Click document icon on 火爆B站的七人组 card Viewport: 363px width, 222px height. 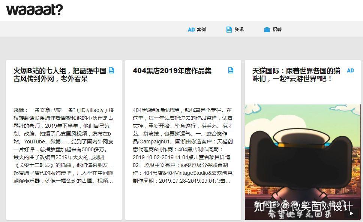click(x=111, y=70)
